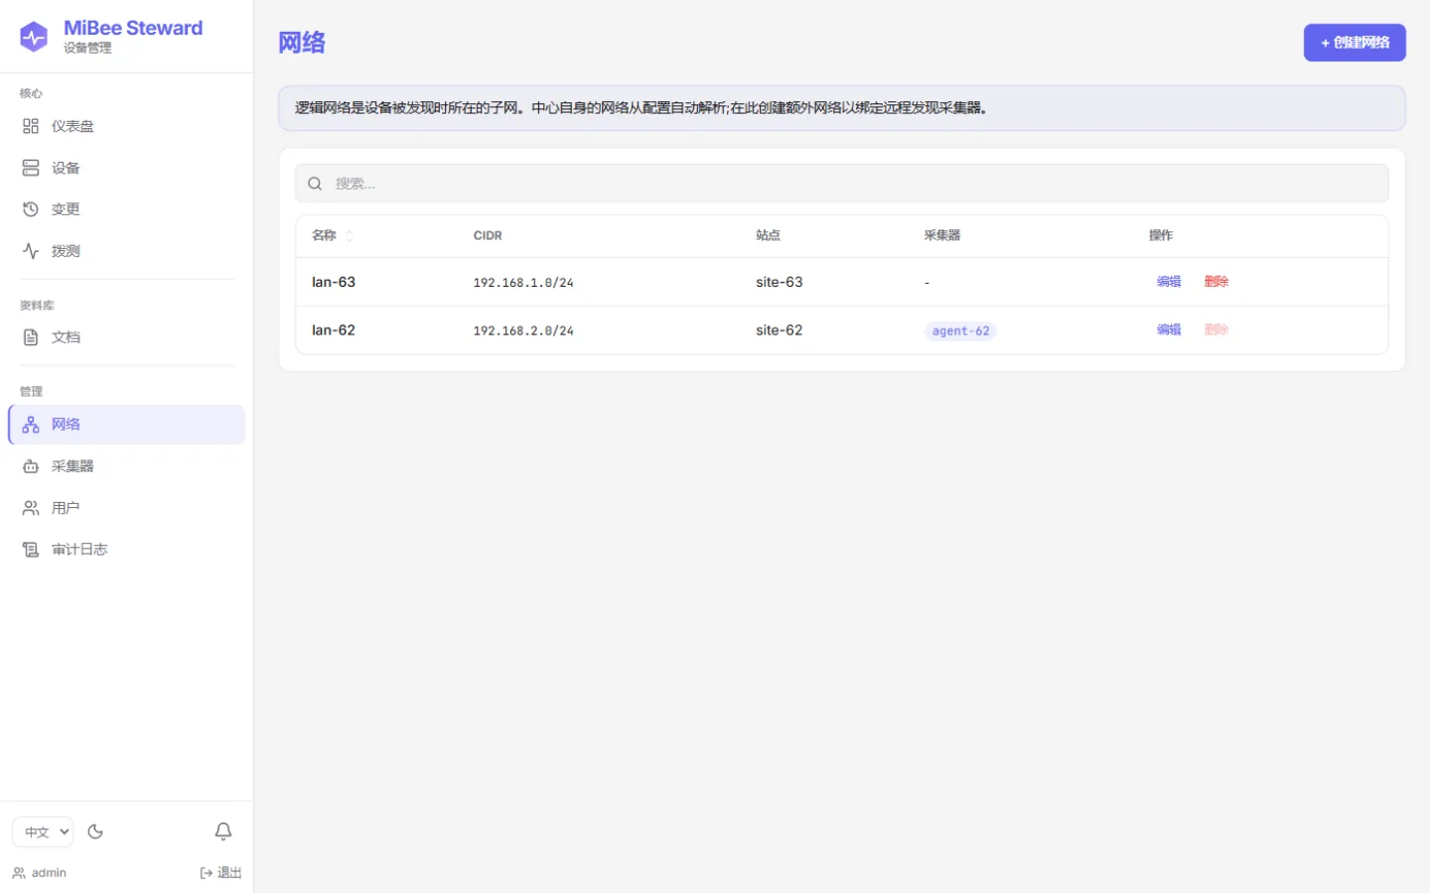The height and width of the screenshot is (893, 1430).
Task: Focus the 搜索 search input field
Action: click(842, 184)
